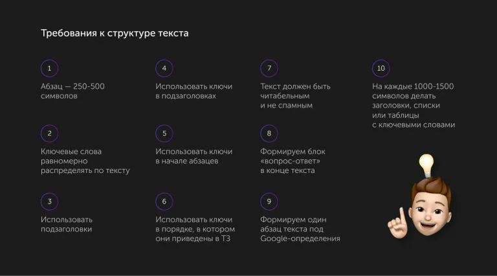Click the light bulb above the head

click(x=426, y=166)
